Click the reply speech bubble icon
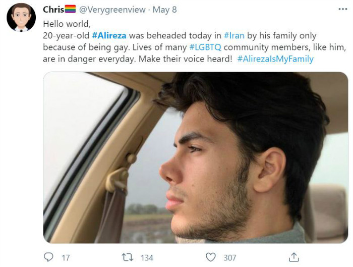Image resolution: width=353 pixels, height=267 pixels. pyautogui.click(x=48, y=257)
